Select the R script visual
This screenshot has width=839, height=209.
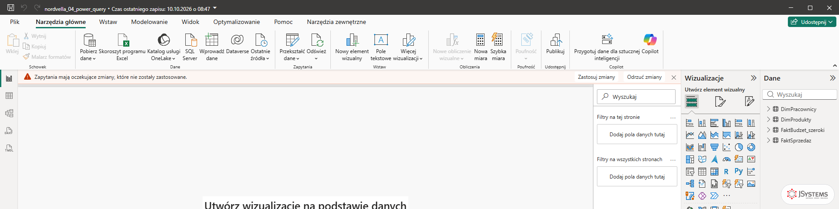click(x=727, y=172)
